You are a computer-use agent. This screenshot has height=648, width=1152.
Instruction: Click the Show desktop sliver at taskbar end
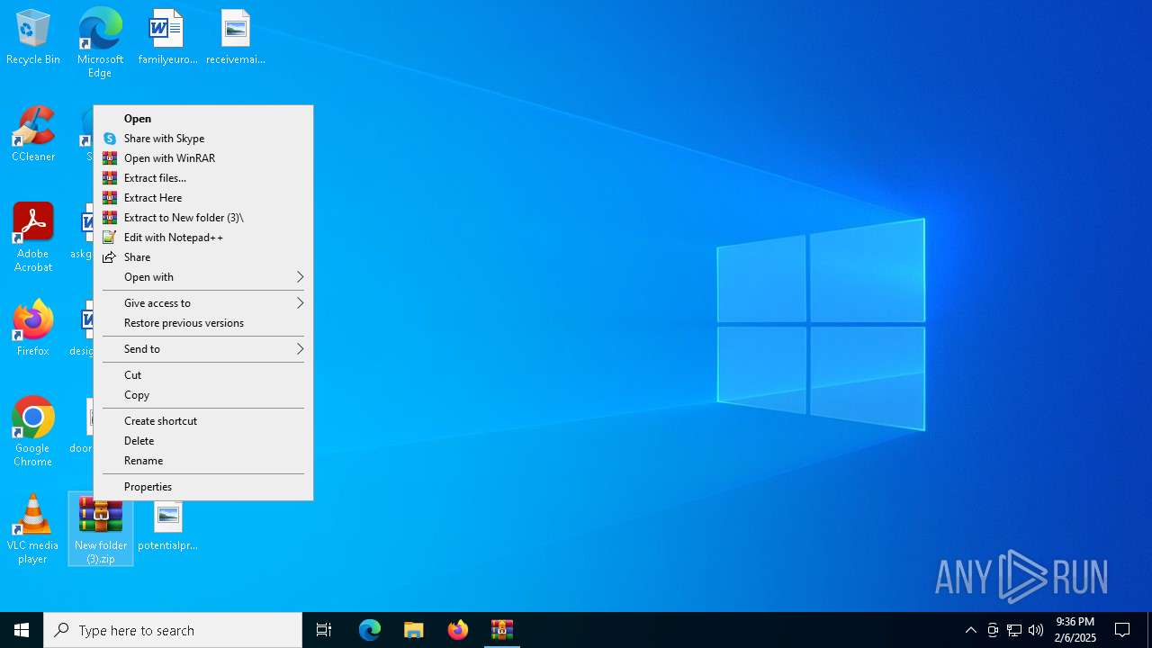pos(1149,630)
